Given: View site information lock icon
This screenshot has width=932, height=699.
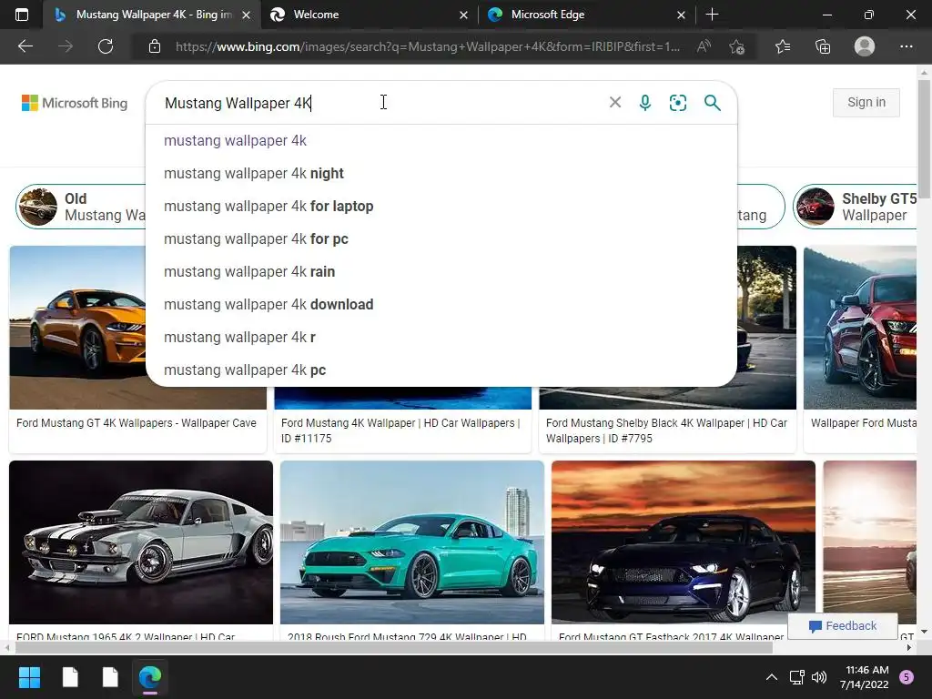Looking at the screenshot, I should pyautogui.click(x=155, y=46).
